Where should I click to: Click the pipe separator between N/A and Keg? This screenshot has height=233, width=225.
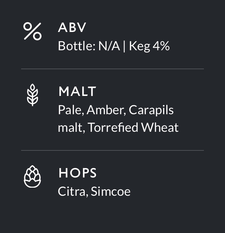(124, 46)
